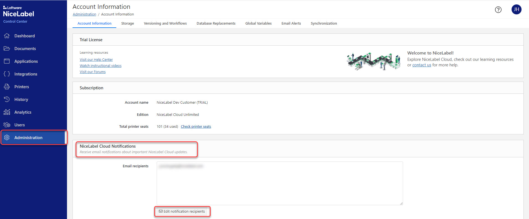Image resolution: width=529 pixels, height=219 pixels.
Task: Select the Analytics chart icon
Action: (x=7, y=112)
